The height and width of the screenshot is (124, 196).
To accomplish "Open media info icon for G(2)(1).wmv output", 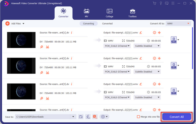I will pyautogui.click(x=155, y=33).
